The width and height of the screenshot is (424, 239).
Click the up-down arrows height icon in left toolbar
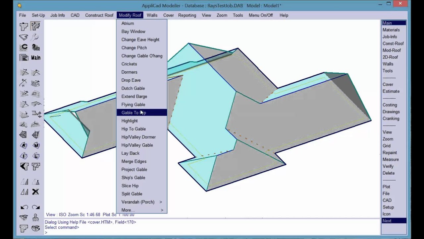tap(36, 114)
